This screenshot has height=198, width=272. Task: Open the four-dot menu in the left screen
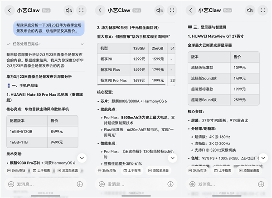coord(81,10)
